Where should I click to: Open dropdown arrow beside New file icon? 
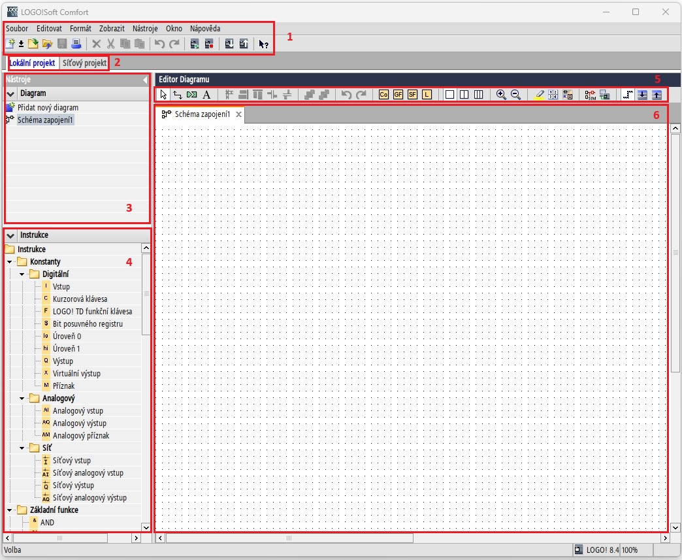[21, 44]
